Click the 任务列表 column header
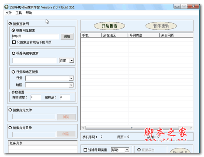Viewport: 204px width, 157px height. [43, 143]
